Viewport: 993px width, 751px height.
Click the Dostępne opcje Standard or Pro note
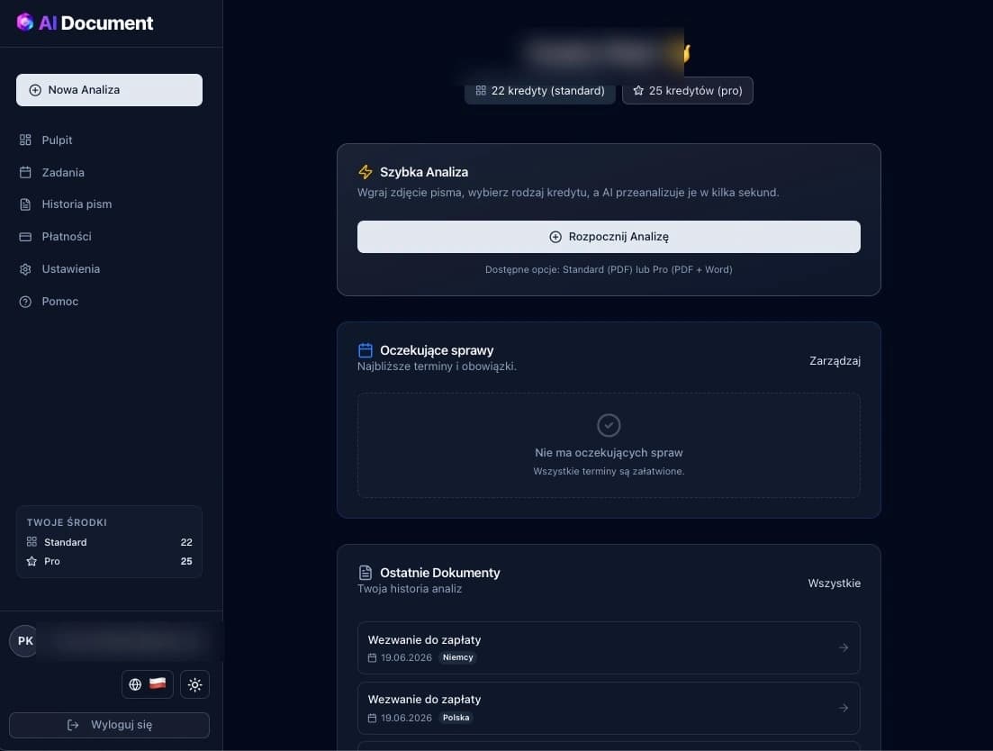(609, 270)
